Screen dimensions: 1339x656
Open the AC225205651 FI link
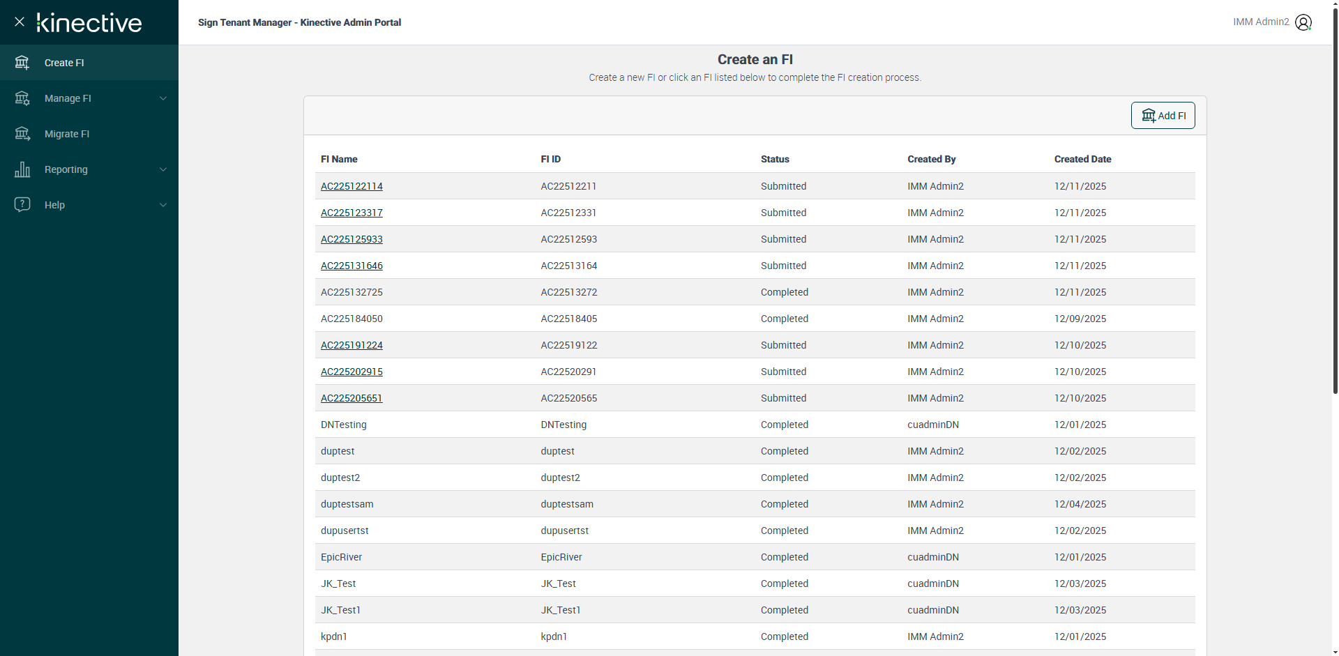click(x=351, y=398)
